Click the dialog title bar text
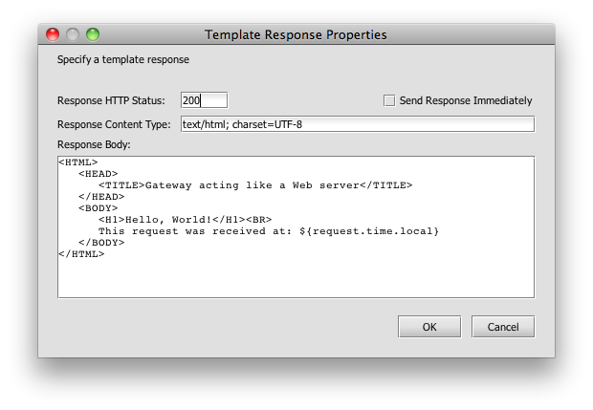The height and width of the screenshot is (410, 593). [x=296, y=34]
